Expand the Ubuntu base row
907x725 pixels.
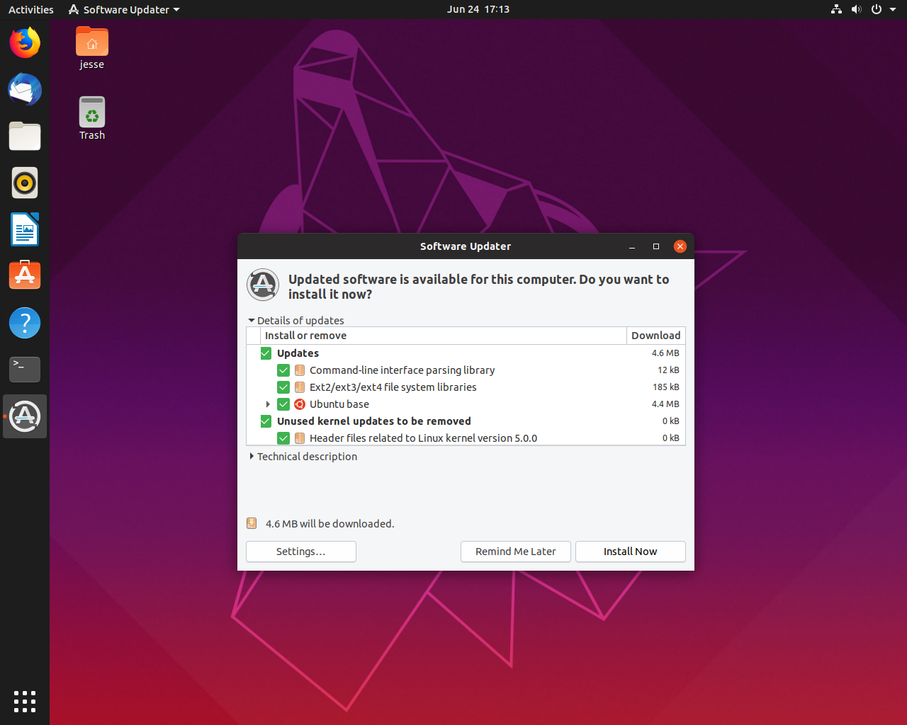tap(268, 404)
